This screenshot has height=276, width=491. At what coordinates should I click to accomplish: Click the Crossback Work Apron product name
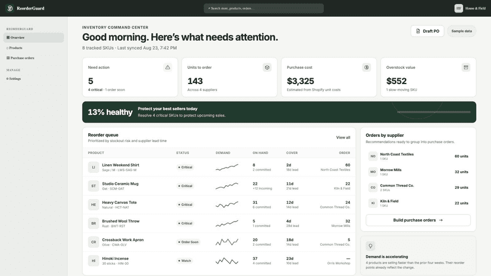123,240
